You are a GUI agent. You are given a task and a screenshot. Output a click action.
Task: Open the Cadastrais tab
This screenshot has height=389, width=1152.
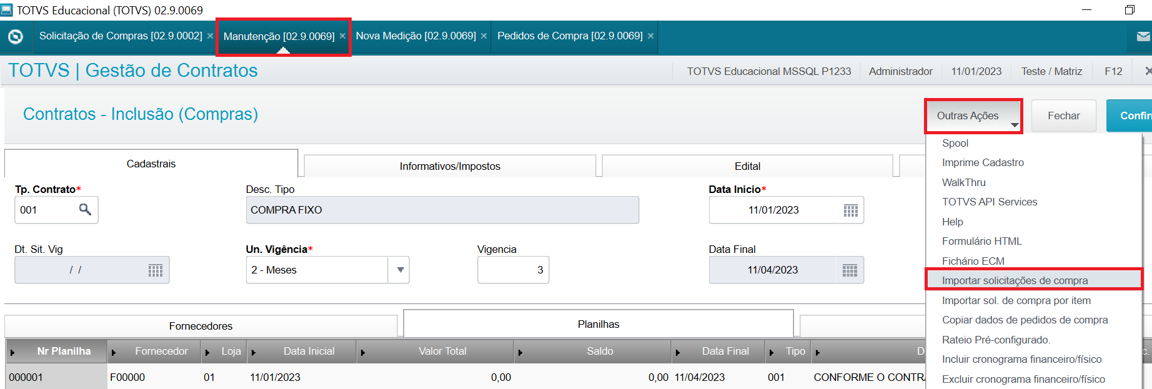pyautogui.click(x=151, y=164)
